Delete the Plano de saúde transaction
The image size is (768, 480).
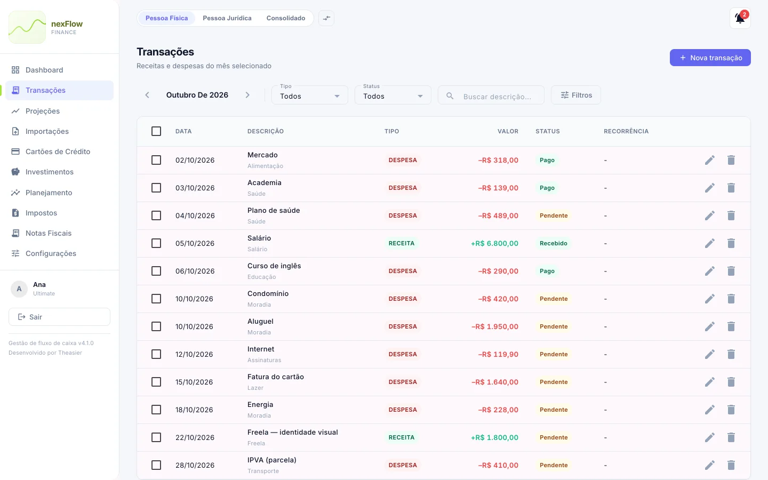click(731, 215)
